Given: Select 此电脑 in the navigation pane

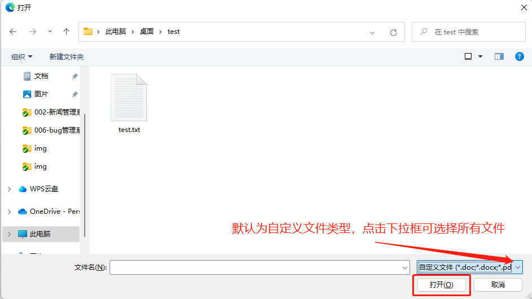Looking at the screenshot, I should (40, 234).
